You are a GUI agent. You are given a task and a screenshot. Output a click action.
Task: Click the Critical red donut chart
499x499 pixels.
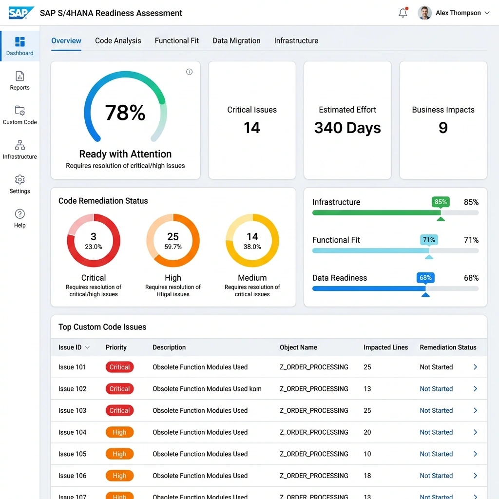click(93, 241)
